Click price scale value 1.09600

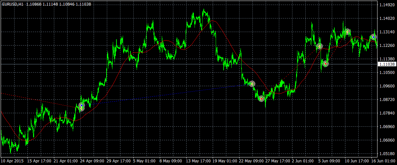[387, 86]
